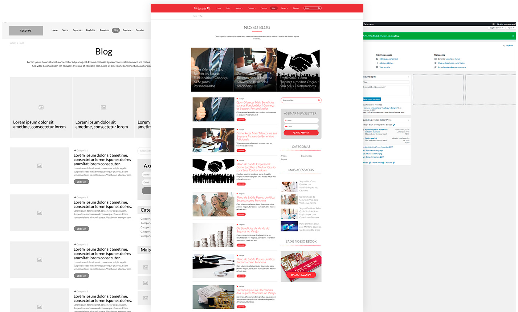518x312 pixels.
Task: Click the image placeholder icon in first wireframe card
Action: [x=41, y=108]
